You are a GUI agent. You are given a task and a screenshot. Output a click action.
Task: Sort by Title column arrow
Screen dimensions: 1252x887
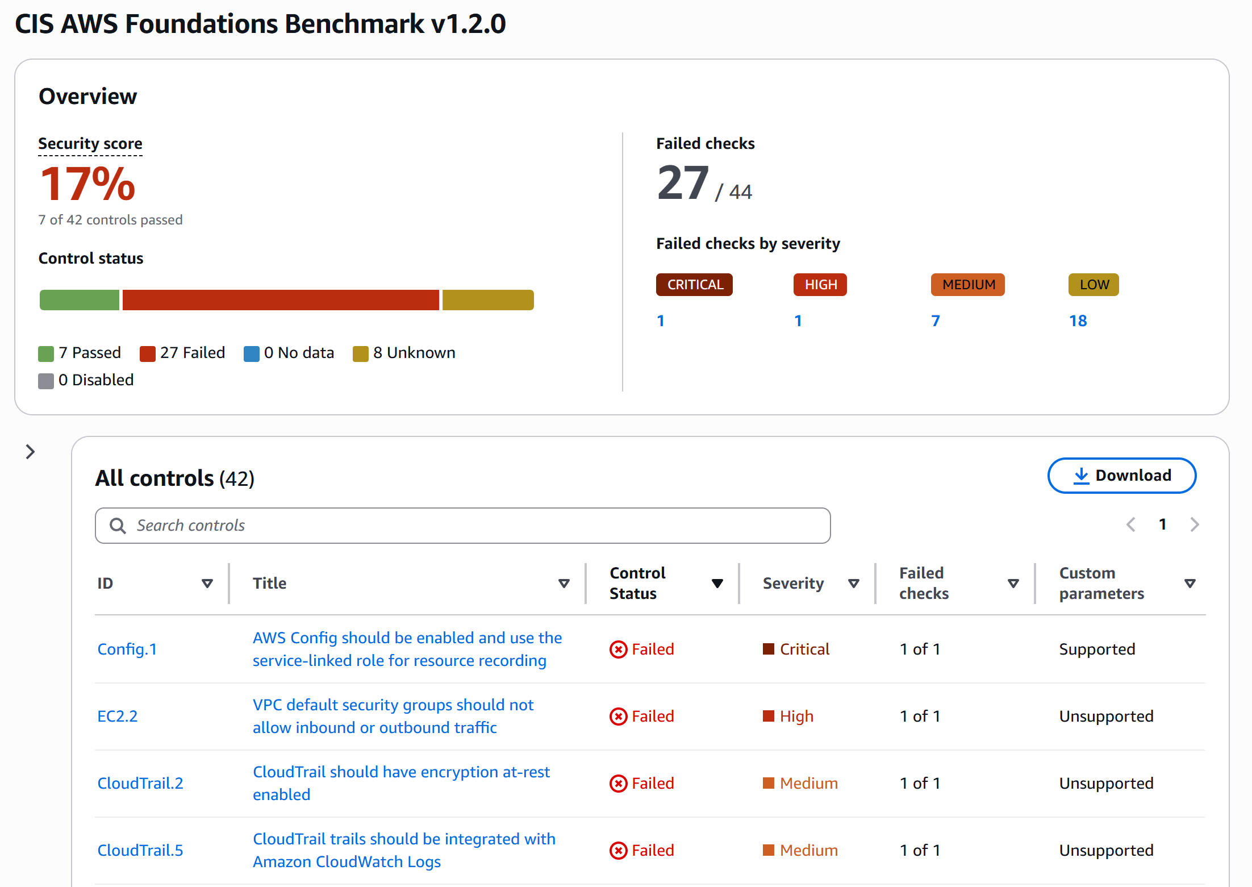(x=564, y=584)
